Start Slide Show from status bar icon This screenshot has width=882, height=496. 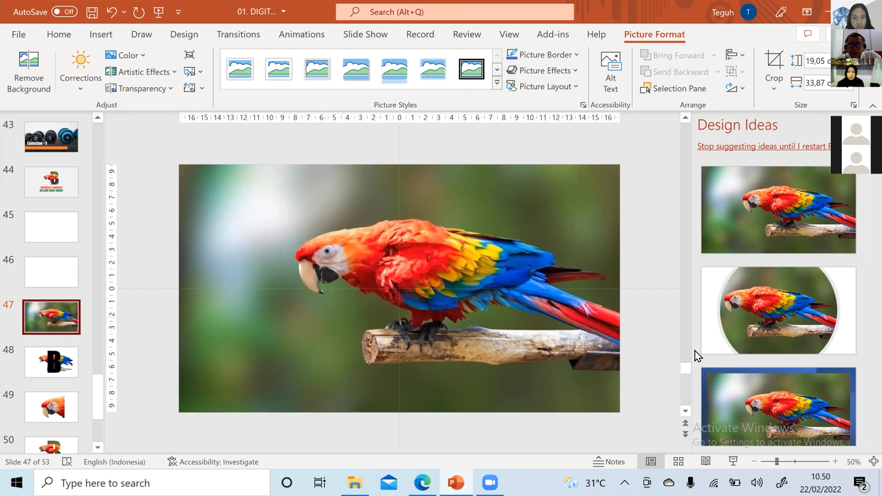pyautogui.click(x=733, y=462)
